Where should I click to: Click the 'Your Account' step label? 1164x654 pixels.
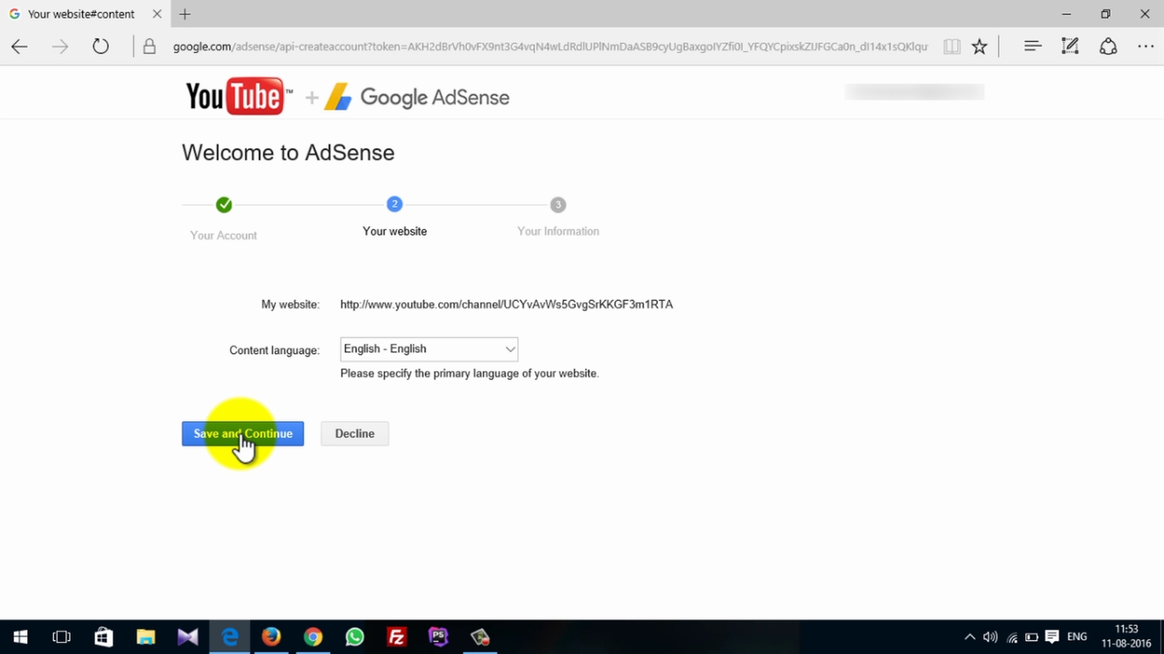223,235
